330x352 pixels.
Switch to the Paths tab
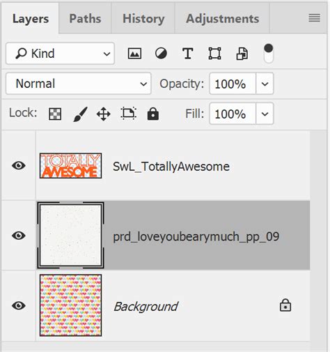pos(85,19)
